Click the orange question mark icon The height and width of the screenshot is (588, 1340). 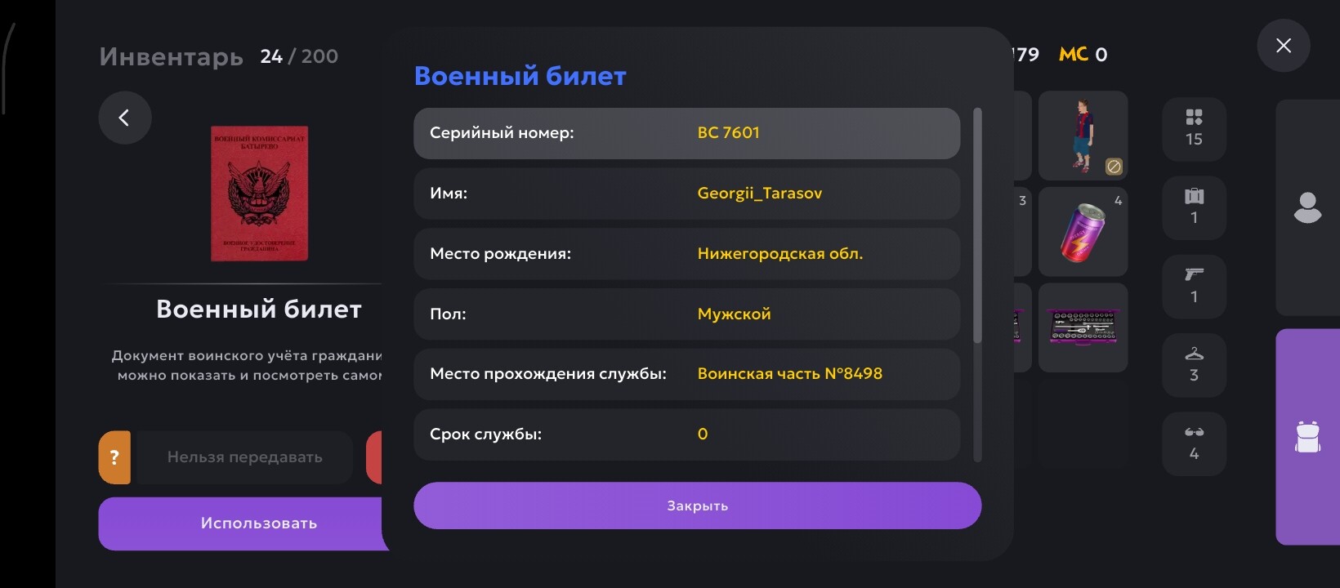tap(114, 457)
